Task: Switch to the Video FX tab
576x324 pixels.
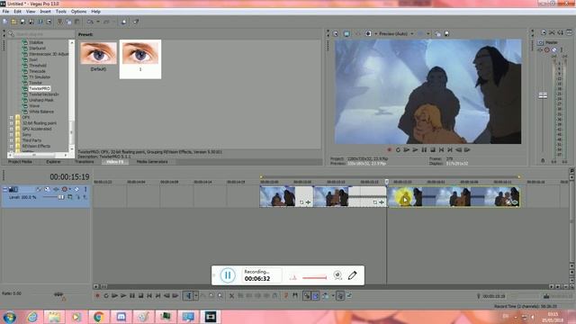Action: 115,162
